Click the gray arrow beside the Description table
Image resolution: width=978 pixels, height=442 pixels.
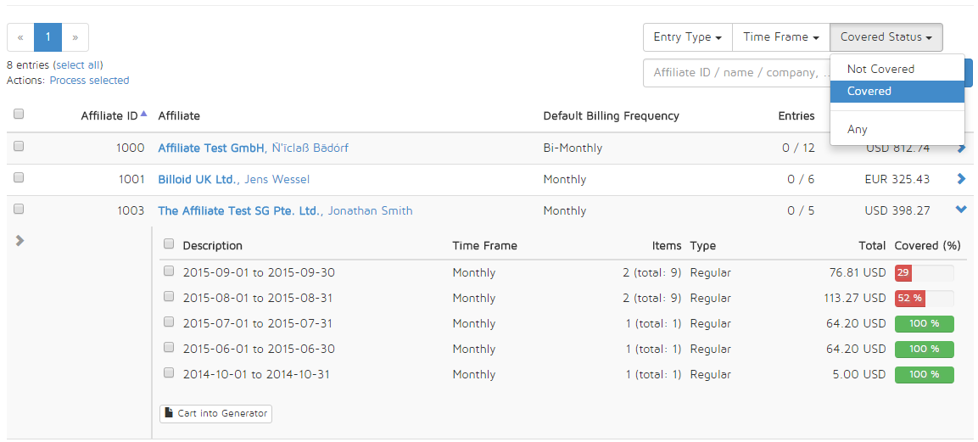click(x=20, y=241)
